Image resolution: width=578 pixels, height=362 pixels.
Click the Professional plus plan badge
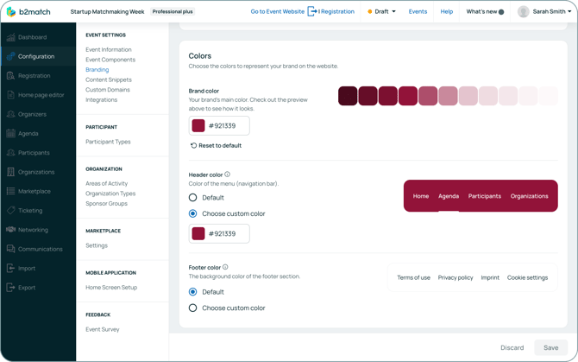click(x=173, y=11)
